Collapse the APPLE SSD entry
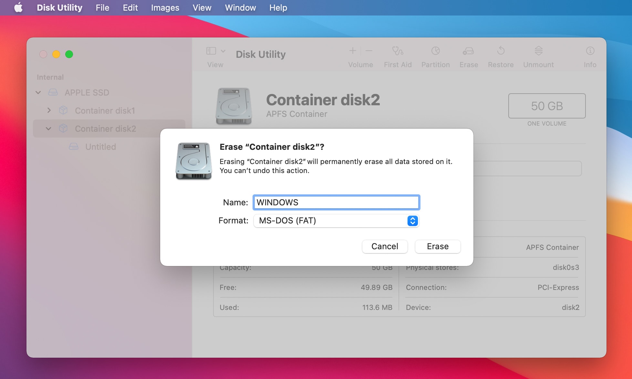 [38, 93]
